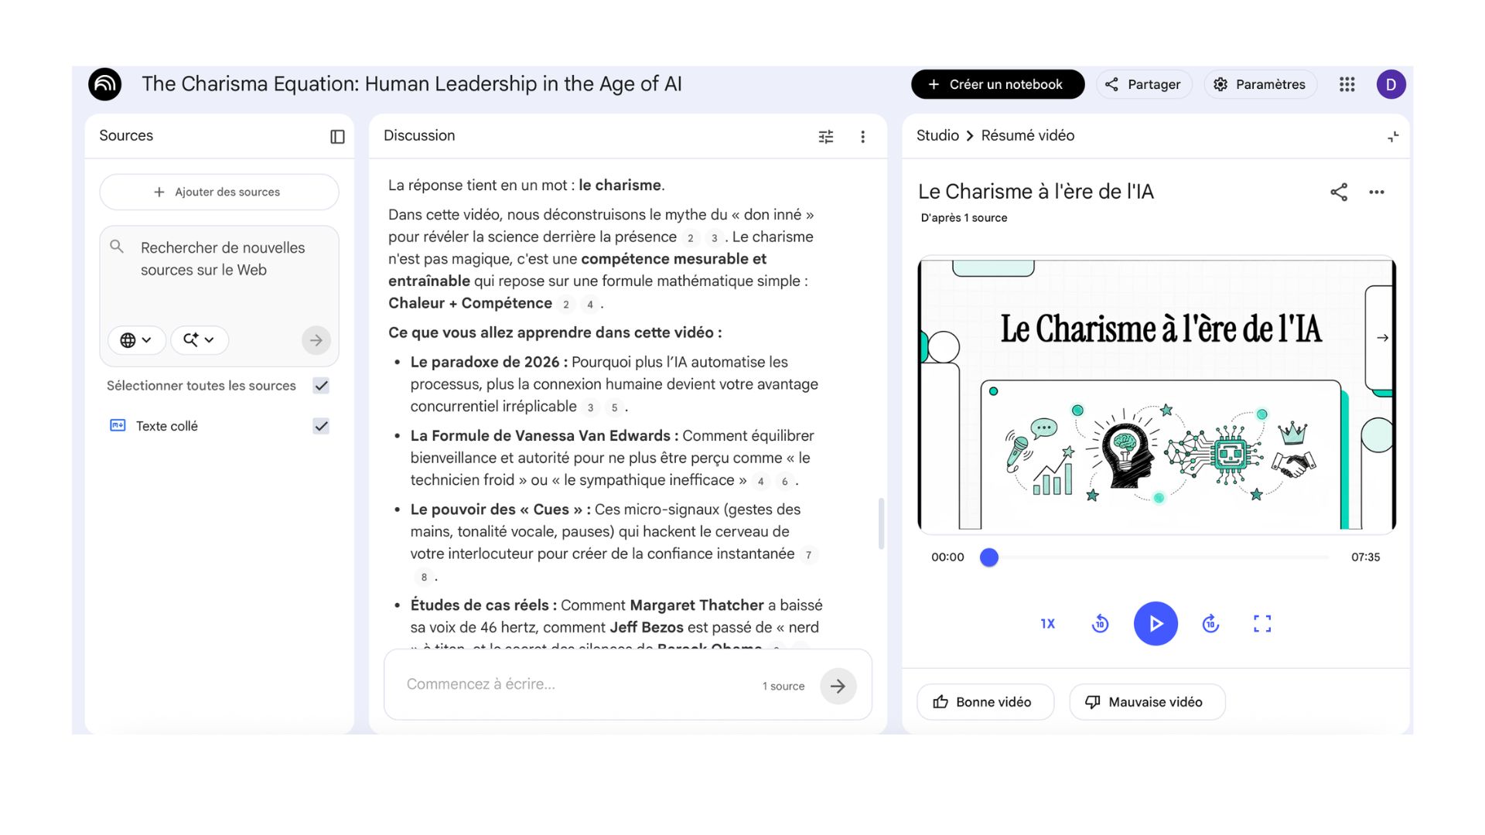The height and width of the screenshot is (835, 1485).
Task: Open the search mode dropdown
Action: [x=199, y=340]
